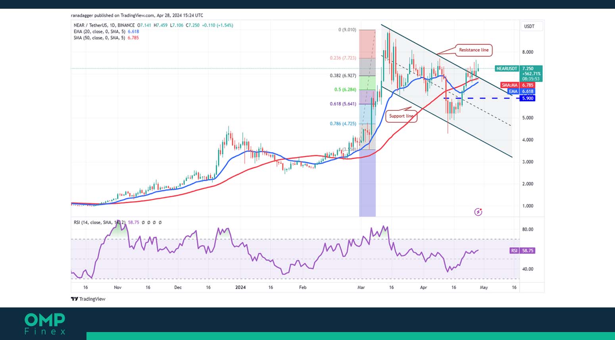The height and width of the screenshot is (340, 615).
Task: Open the USDT currency selector
Action: coord(531,26)
